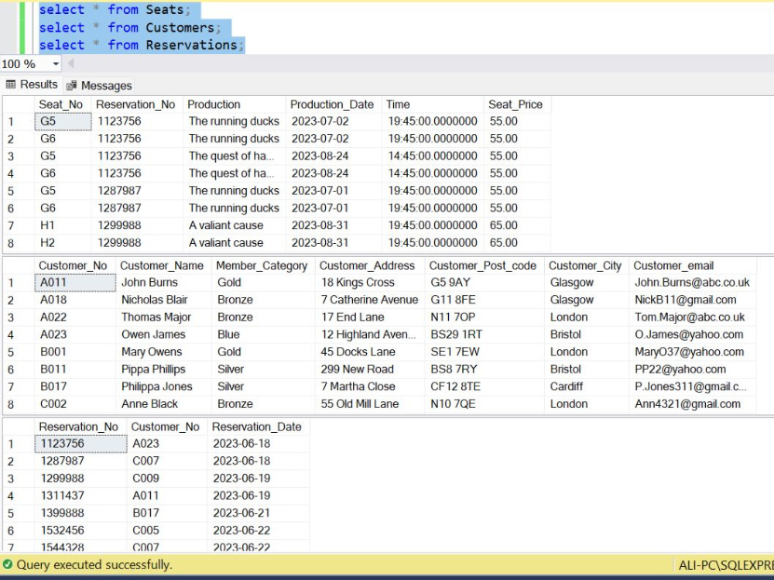Click the John Burns name cell
This screenshot has height=580, width=774.
(x=163, y=282)
